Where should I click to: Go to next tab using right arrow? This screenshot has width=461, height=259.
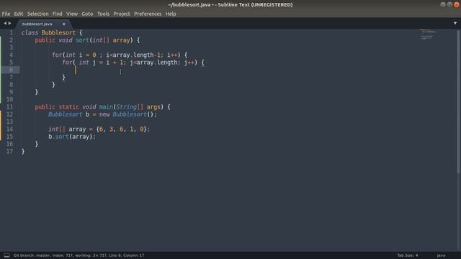point(9,23)
